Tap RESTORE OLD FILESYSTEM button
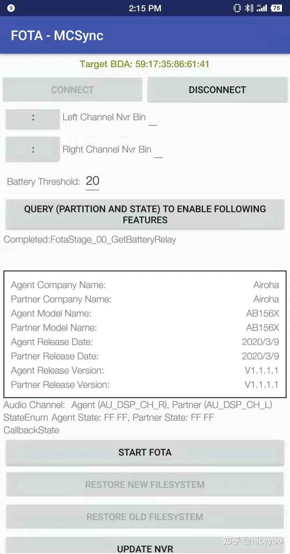This screenshot has width=290, height=554. 145,517
